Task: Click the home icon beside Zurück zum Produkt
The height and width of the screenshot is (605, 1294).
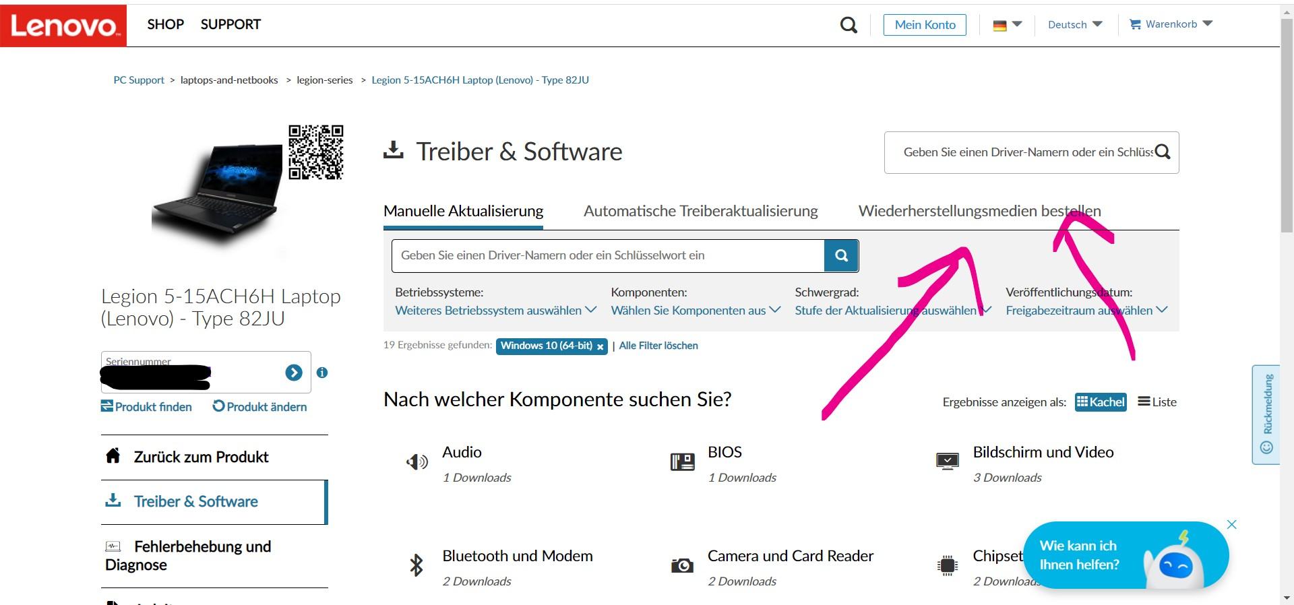Action: (x=113, y=456)
